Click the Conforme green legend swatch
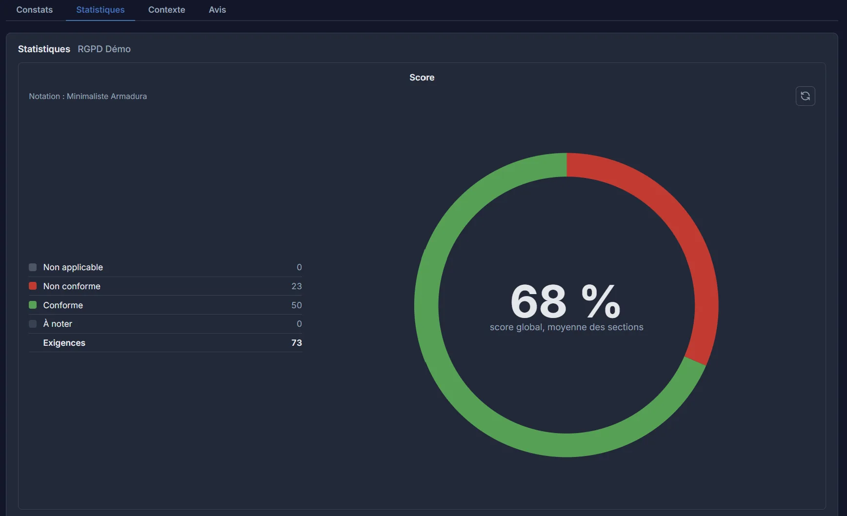The image size is (847, 516). (x=33, y=305)
